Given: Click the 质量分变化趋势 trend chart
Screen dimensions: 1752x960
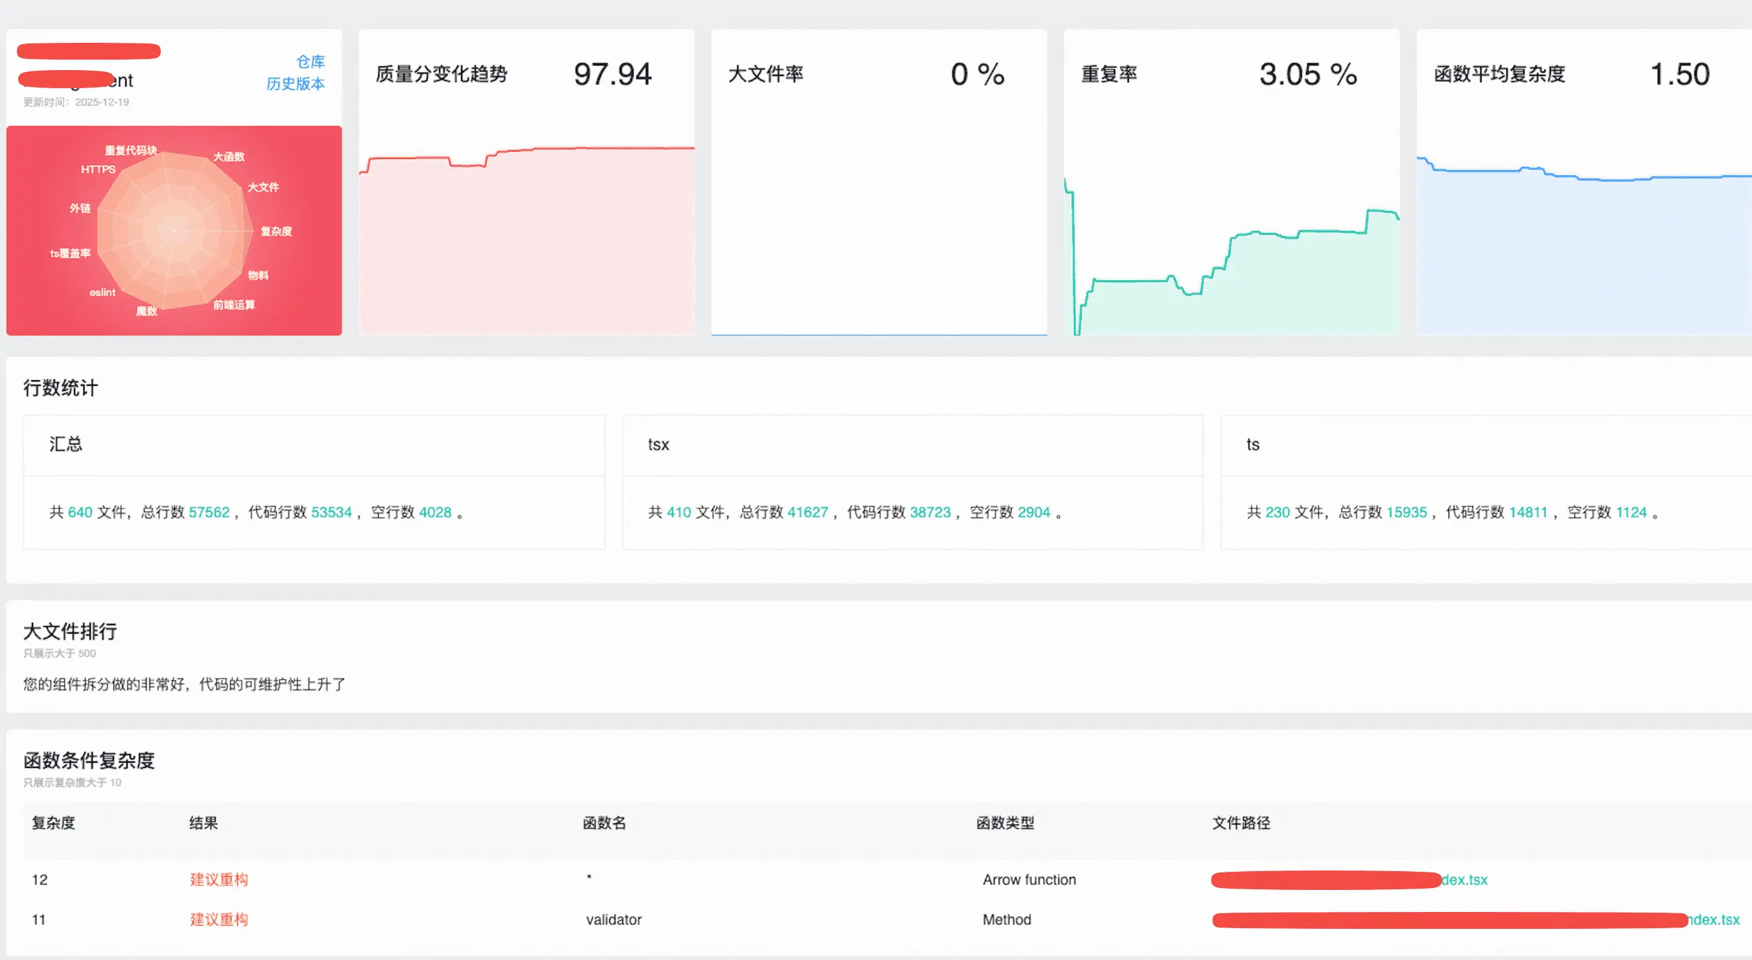Looking at the screenshot, I should [527, 238].
